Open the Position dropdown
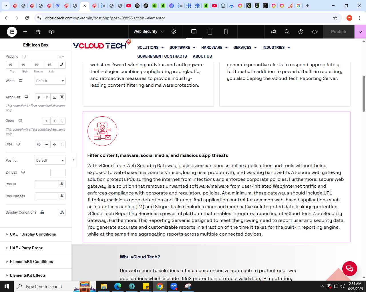 pos(50,161)
